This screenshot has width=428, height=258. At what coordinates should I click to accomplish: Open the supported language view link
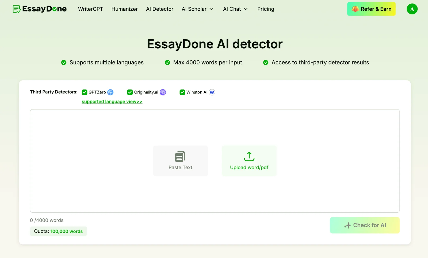click(112, 101)
